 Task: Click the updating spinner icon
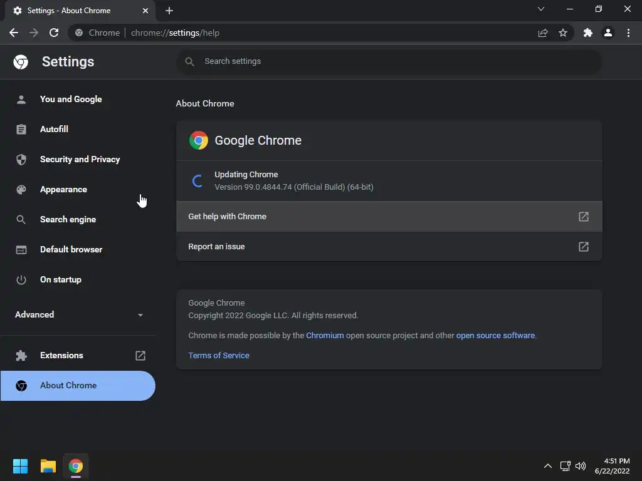pos(197,181)
